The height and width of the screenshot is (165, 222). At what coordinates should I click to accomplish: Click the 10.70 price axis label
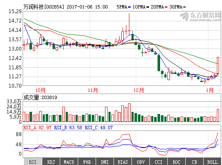pyautogui.click(x=15, y=85)
